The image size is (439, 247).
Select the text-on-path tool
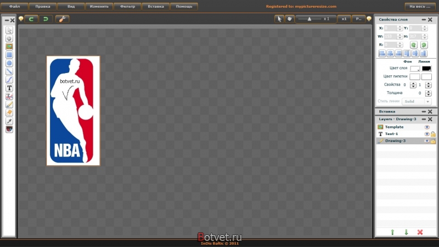(x=9, y=96)
